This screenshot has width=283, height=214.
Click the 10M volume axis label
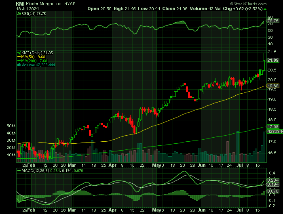coord(11,155)
